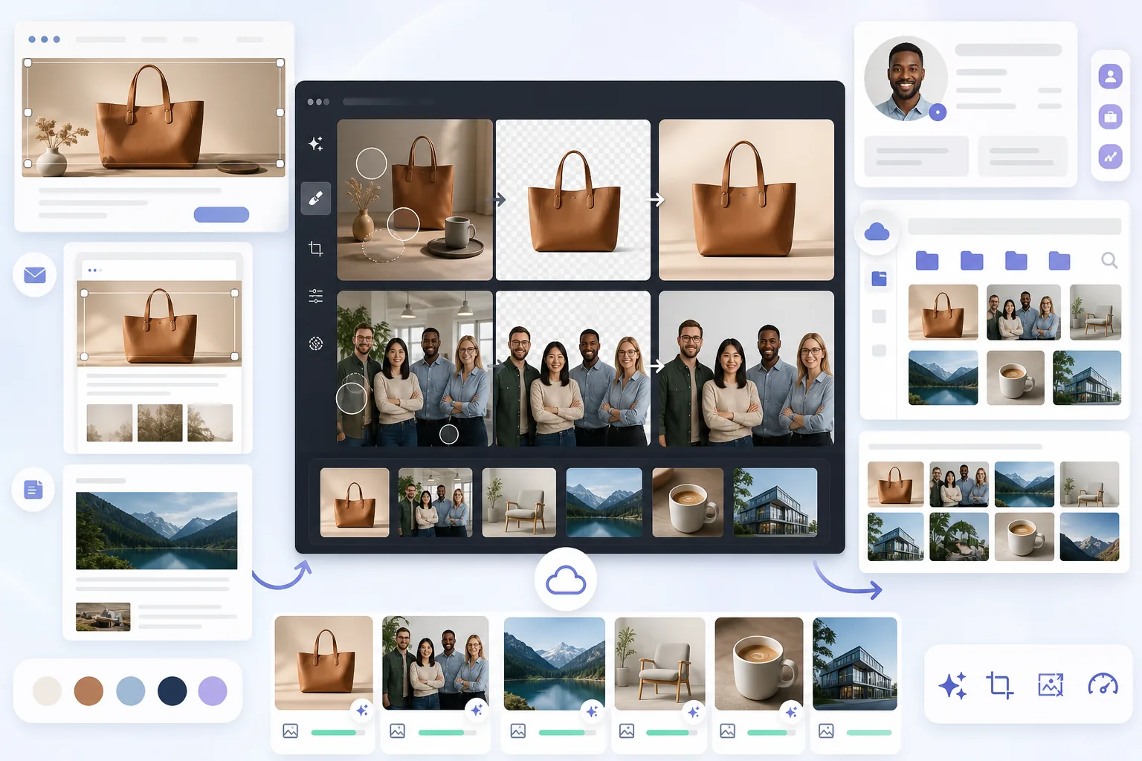Viewport: 1142px width, 761px height.
Task: Click sparkle badge on the bottom armchair card
Action: coord(694,712)
